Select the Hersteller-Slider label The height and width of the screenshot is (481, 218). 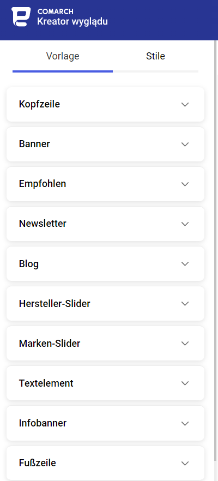point(55,304)
